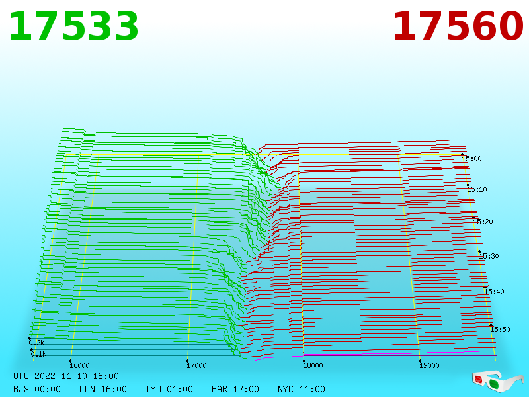Click the 16000 price axis label
The image size is (529, 397).
click(79, 365)
